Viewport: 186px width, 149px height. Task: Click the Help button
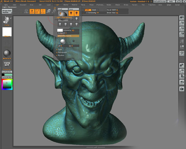171,2
